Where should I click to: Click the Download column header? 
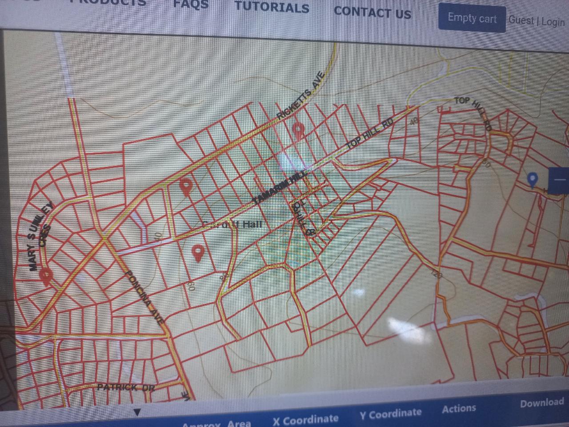(542, 403)
